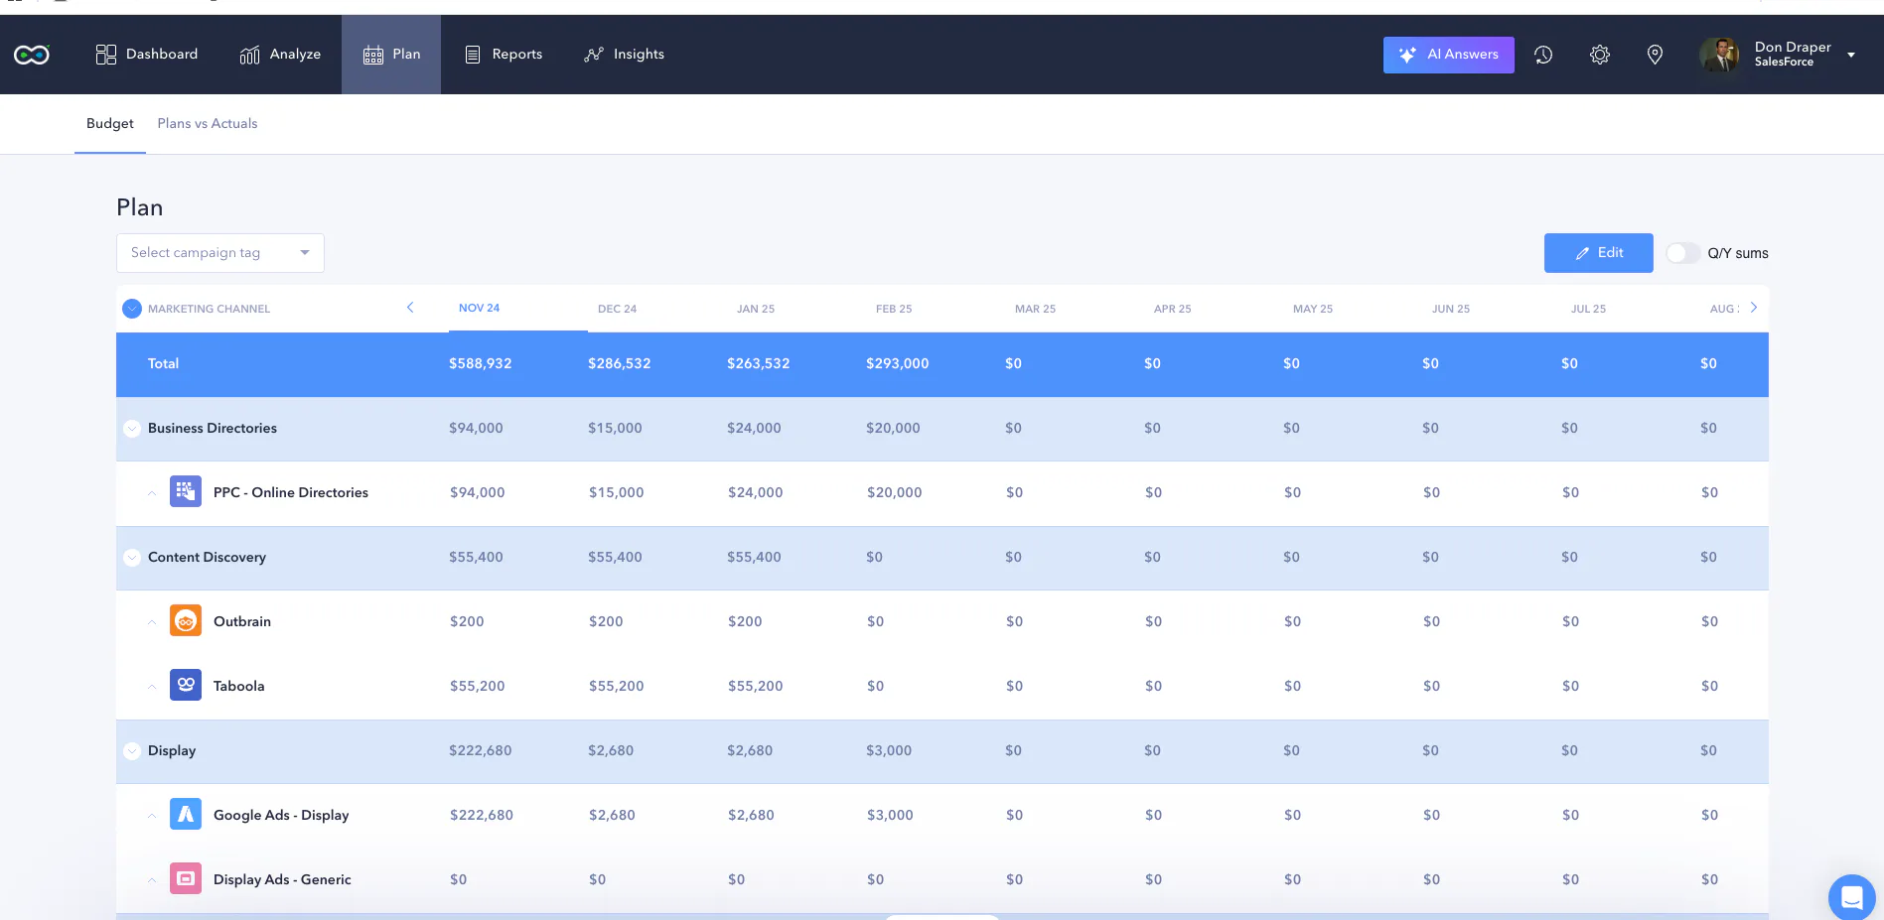The width and height of the screenshot is (1884, 920).
Task: Toggle the Q/Y sums switch
Action: 1682,253
